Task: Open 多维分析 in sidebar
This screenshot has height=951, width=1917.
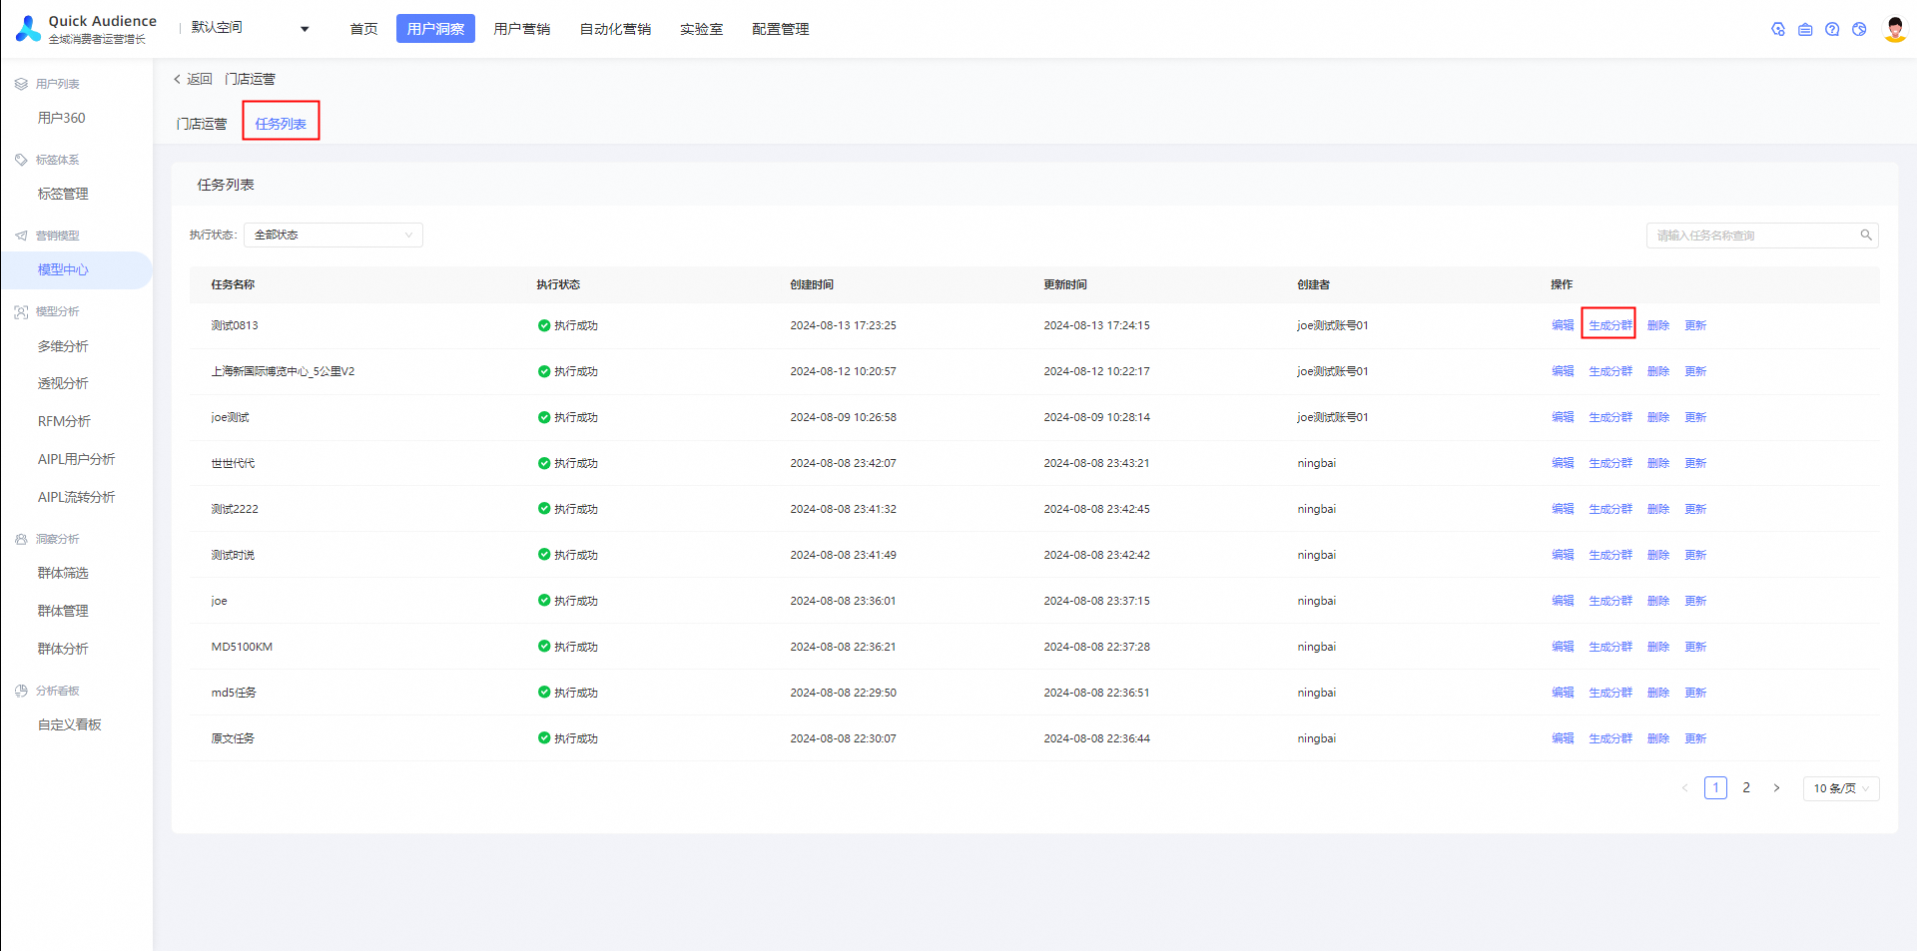Action: 63,346
